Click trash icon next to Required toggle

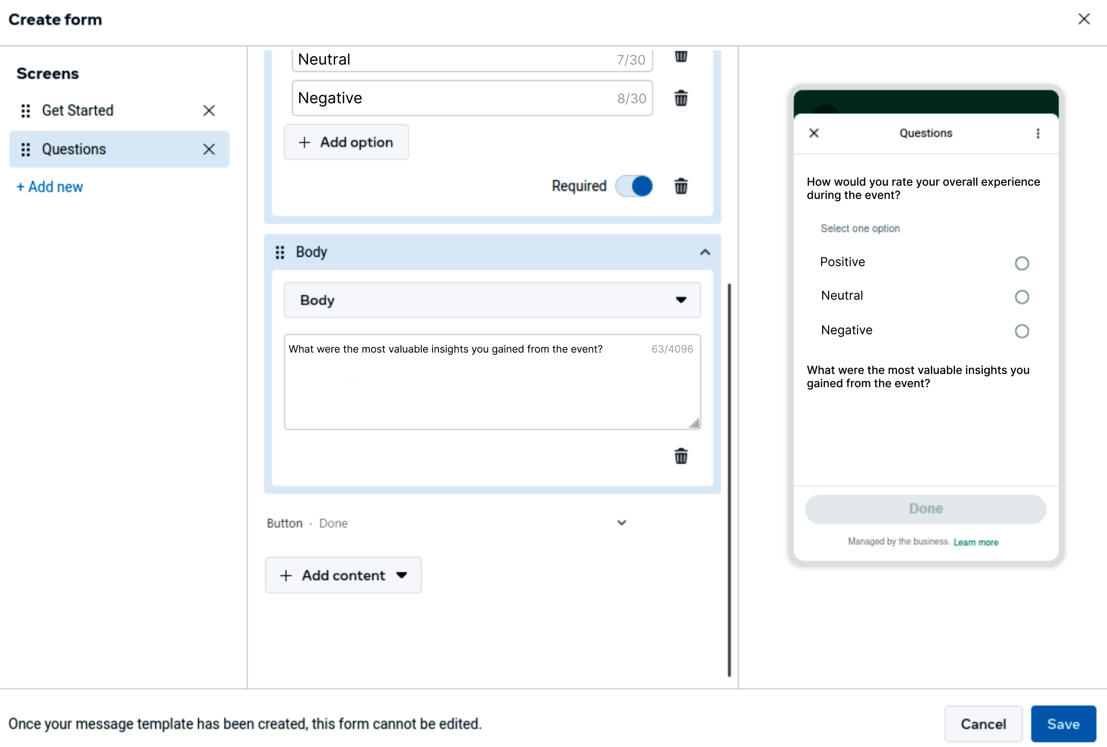point(680,186)
